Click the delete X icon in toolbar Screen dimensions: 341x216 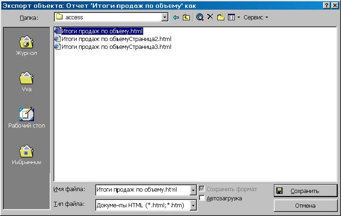click(x=210, y=18)
